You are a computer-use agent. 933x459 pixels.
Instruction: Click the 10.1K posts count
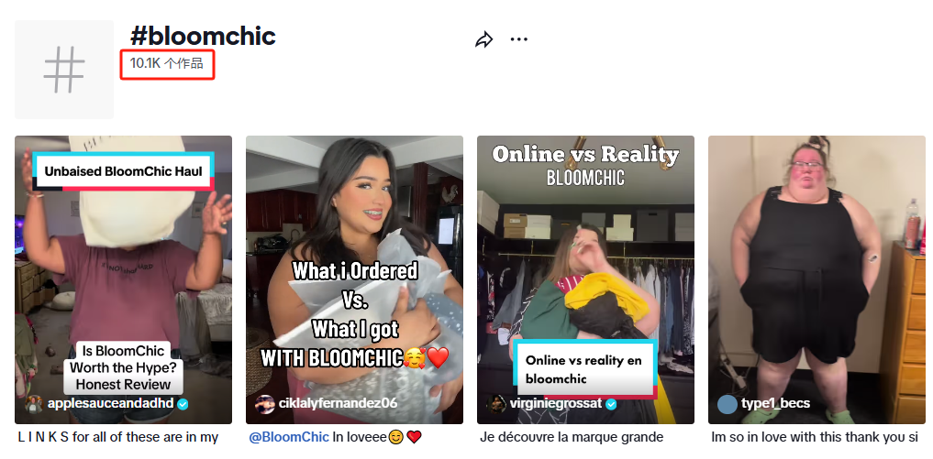click(x=167, y=63)
